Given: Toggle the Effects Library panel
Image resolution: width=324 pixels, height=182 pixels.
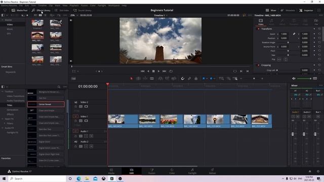Looking at the screenshot, I should pyautogui.click(x=41, y=10).
